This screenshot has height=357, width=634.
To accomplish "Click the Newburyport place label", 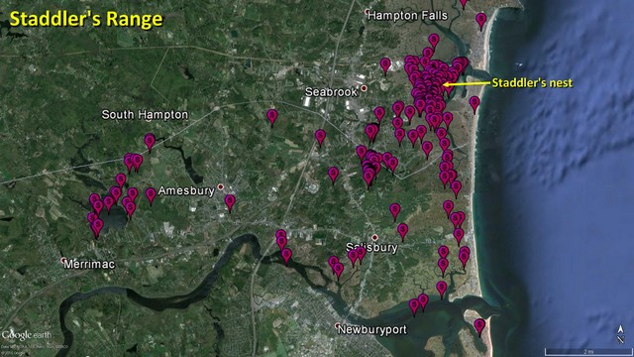I will (x=372, y=330).
